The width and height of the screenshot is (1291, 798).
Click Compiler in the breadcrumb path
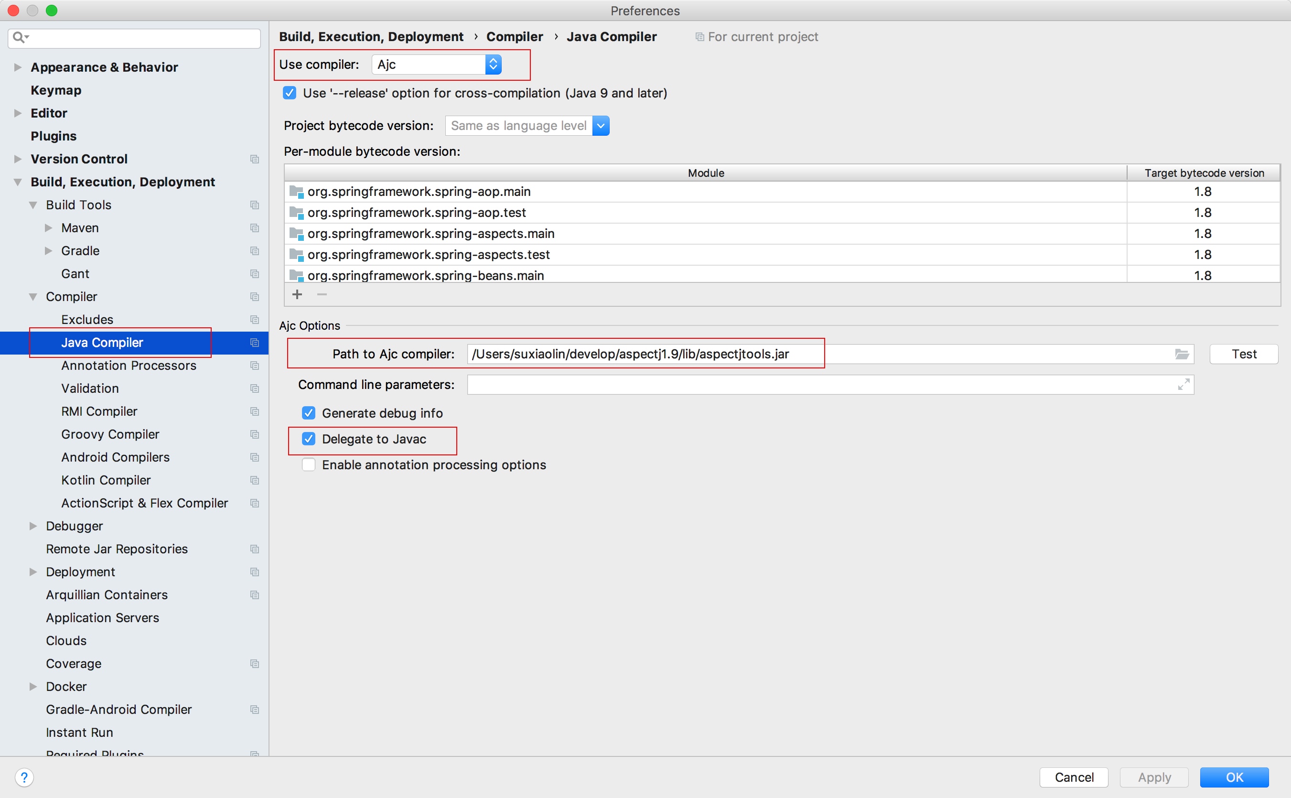click(515, 36)
